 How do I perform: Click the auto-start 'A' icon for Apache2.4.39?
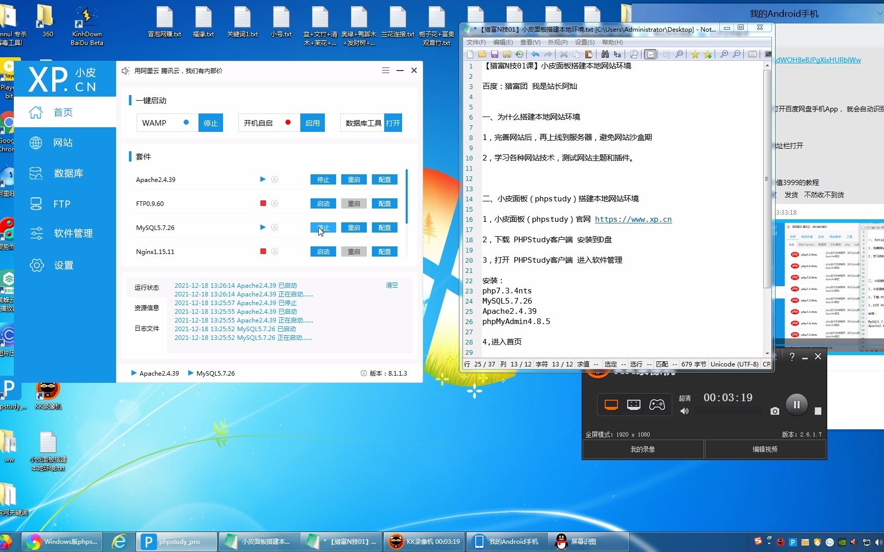275,179
